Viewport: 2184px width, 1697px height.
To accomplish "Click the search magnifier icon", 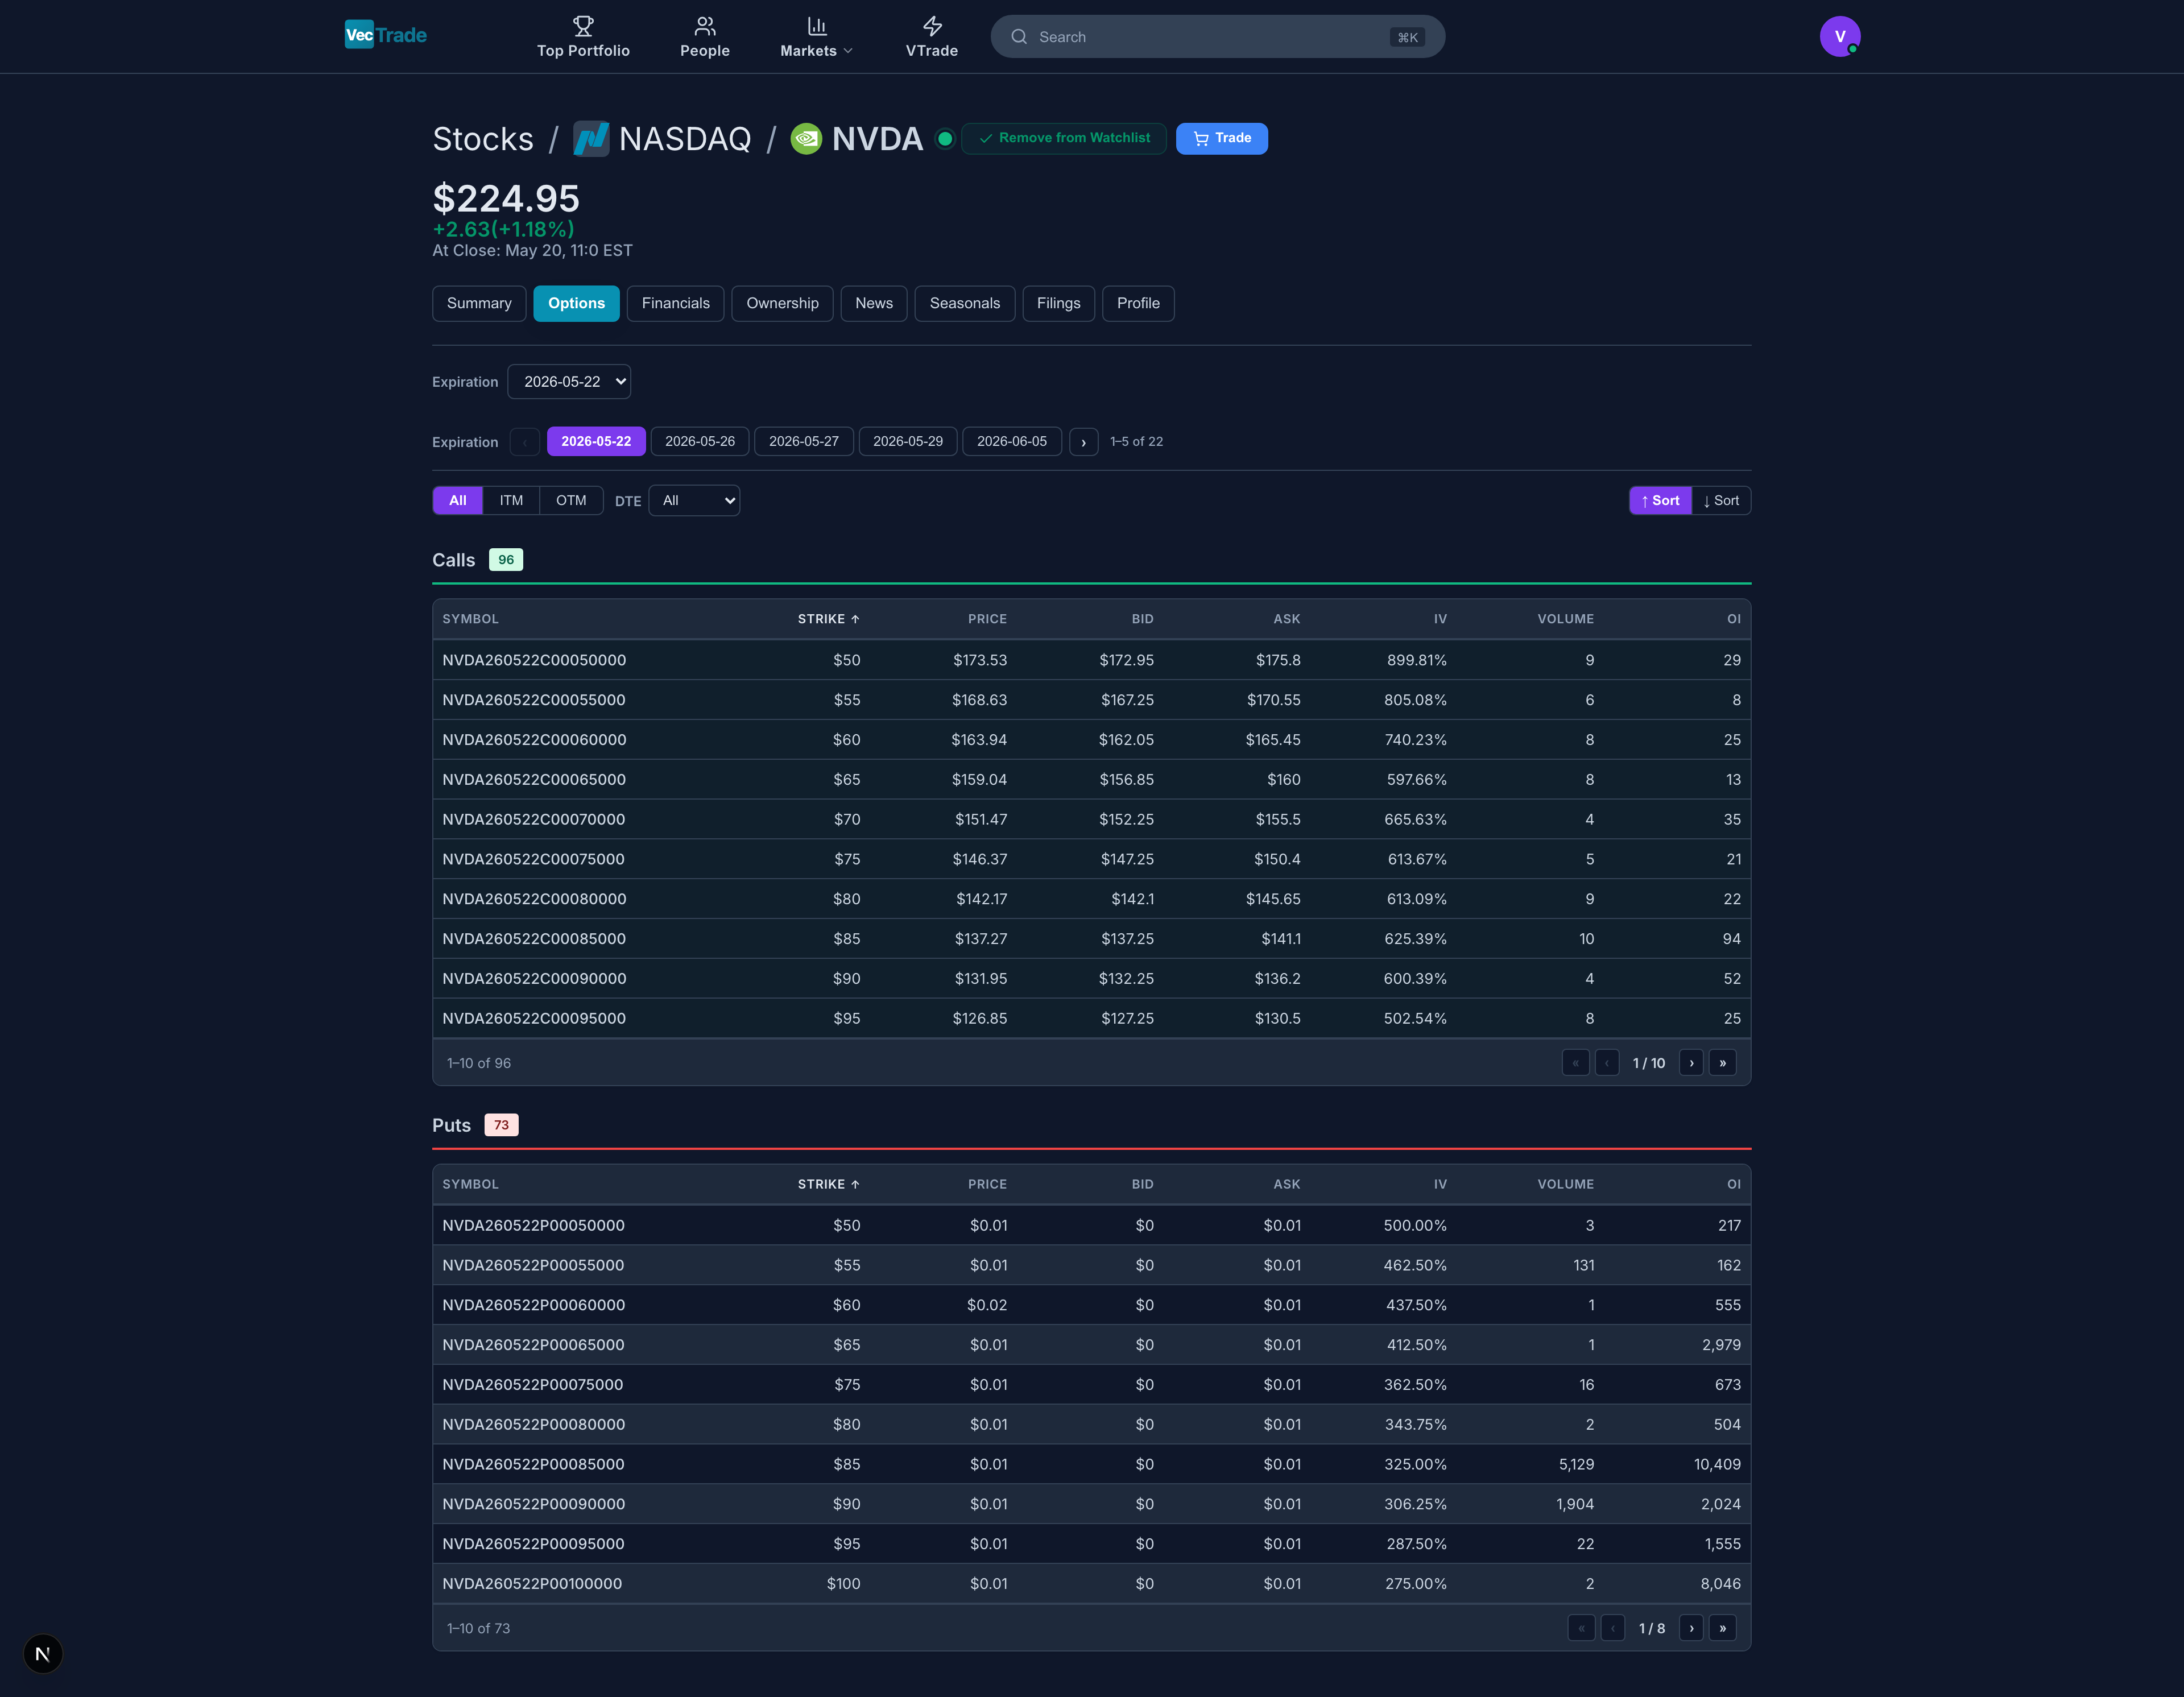I will click(1019, 37).
